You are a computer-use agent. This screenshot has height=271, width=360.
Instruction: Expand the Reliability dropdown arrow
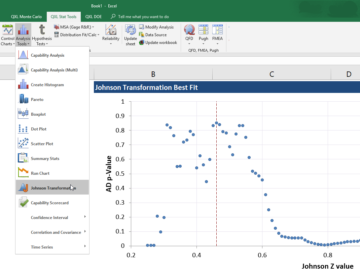[x=111, y=44]
